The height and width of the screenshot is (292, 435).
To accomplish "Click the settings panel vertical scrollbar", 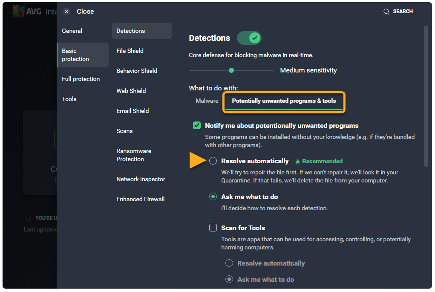I will (426, 96).
